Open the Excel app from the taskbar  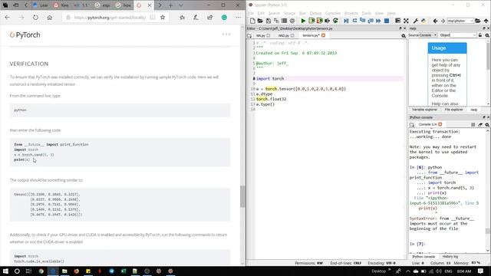click(x=123, y=271)
